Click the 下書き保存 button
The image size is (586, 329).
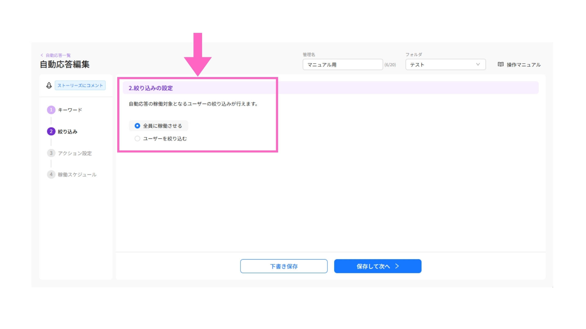pos(284,266)
